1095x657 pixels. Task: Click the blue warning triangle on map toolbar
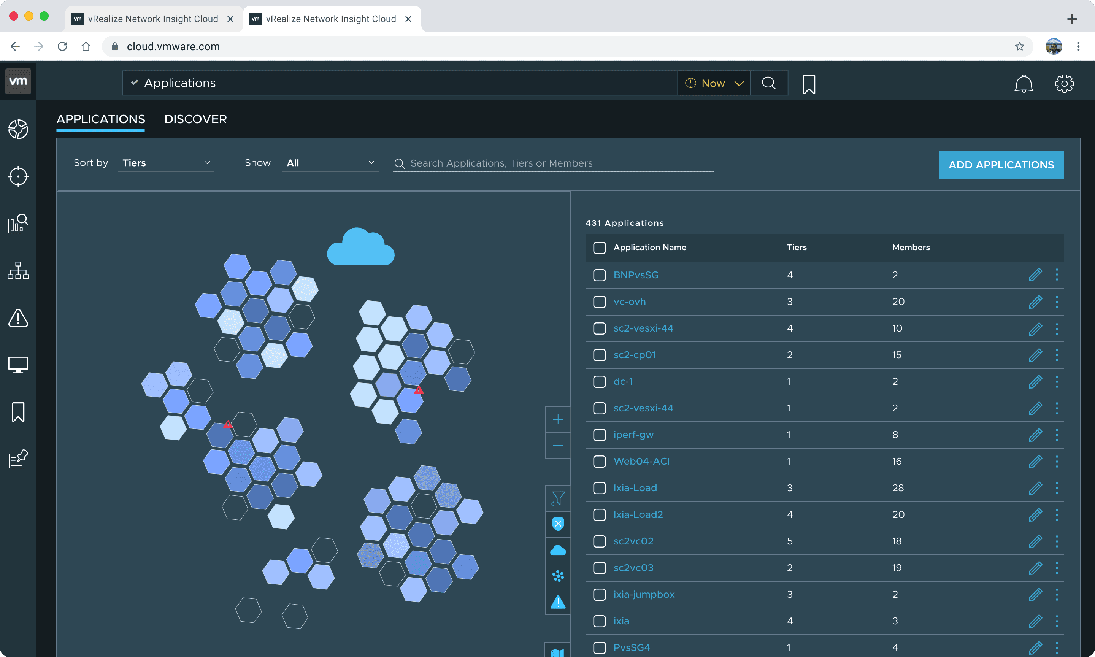pyautogui.click(x=558, y=602)
